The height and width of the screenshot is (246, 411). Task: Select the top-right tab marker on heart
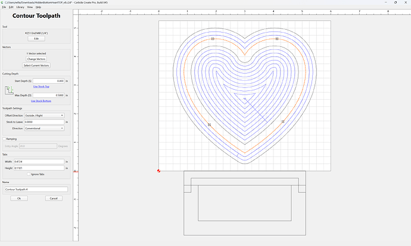pyautogui.click(x=277, y=39)
